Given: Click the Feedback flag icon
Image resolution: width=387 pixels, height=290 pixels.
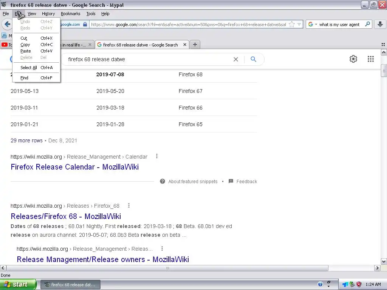Looking at the screenshot, I should click(x=231, y=181).
